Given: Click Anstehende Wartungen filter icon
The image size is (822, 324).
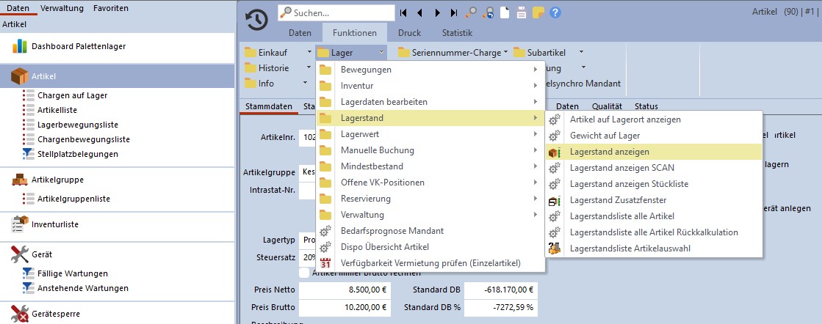Looking at the screenshot, I should 29,288.
